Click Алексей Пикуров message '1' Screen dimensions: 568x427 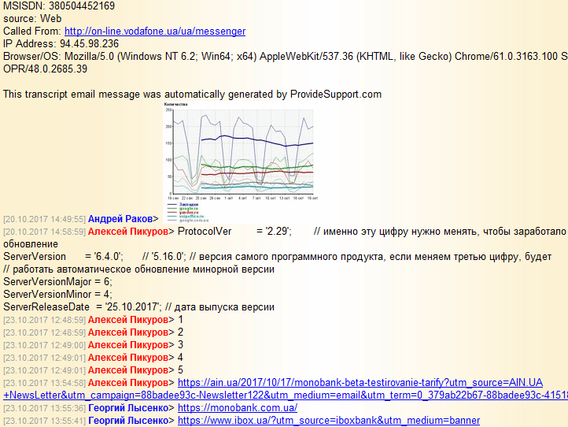point(180,320)
